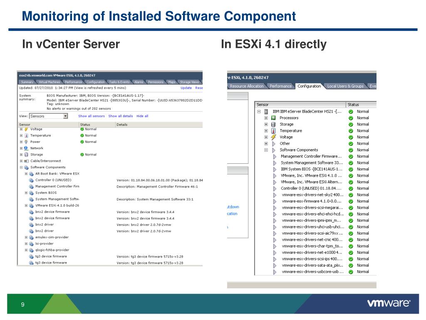426x320 pixels.
Task: Collapse the IBM eServer BladeCenter HS21 root node
Action: [x=259, y=112]
